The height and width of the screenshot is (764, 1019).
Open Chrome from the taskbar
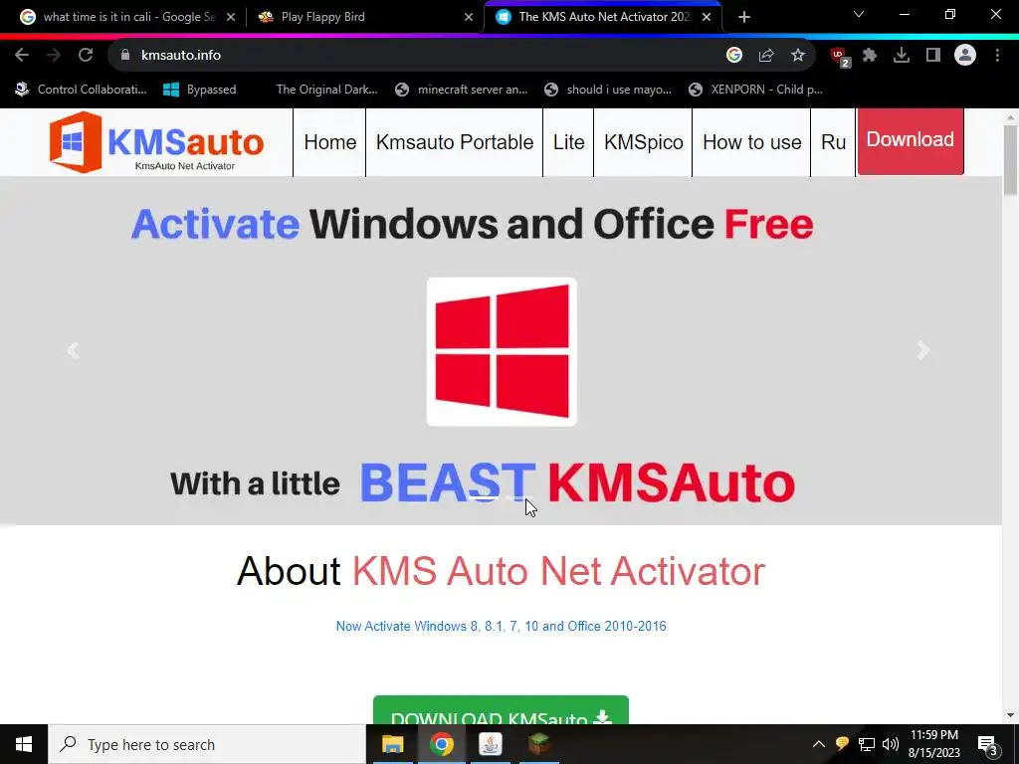coord(441,744)
